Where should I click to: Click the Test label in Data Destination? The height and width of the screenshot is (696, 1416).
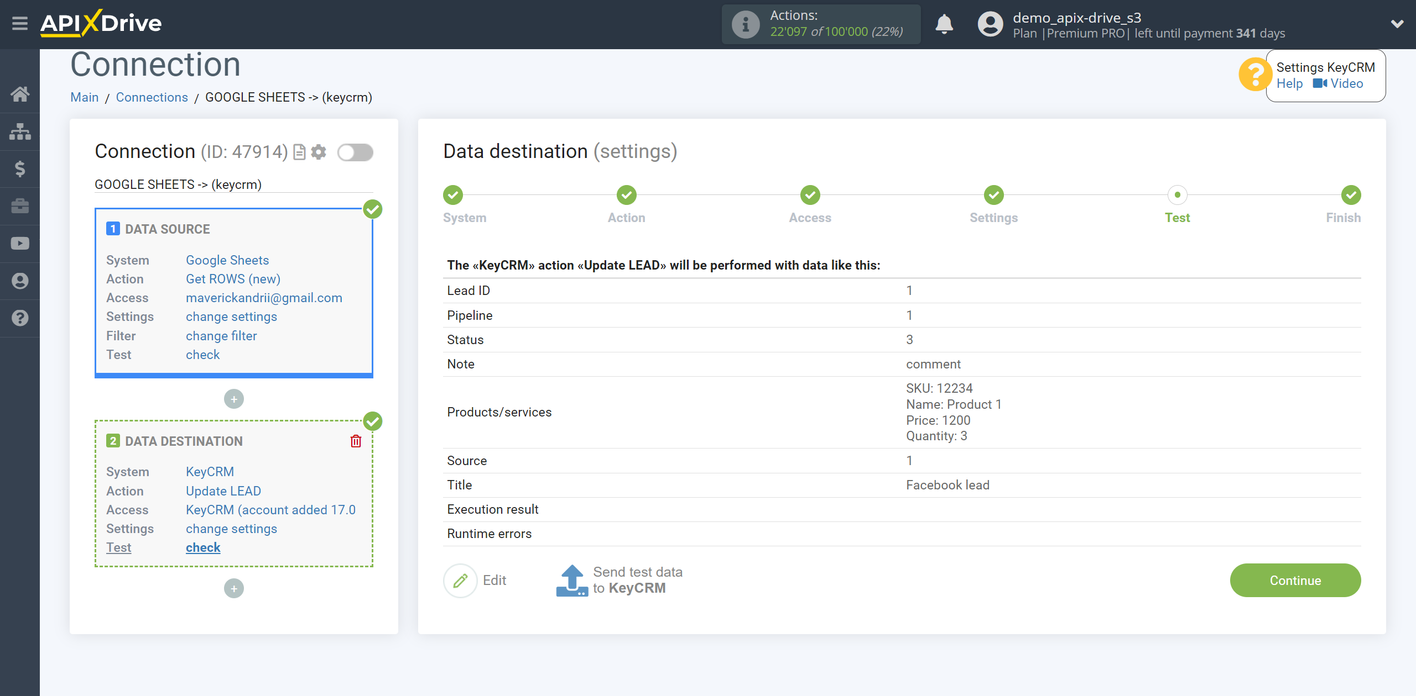[x=118, y=547]
